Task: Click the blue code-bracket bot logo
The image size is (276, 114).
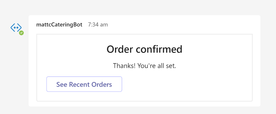Action: 16,28
